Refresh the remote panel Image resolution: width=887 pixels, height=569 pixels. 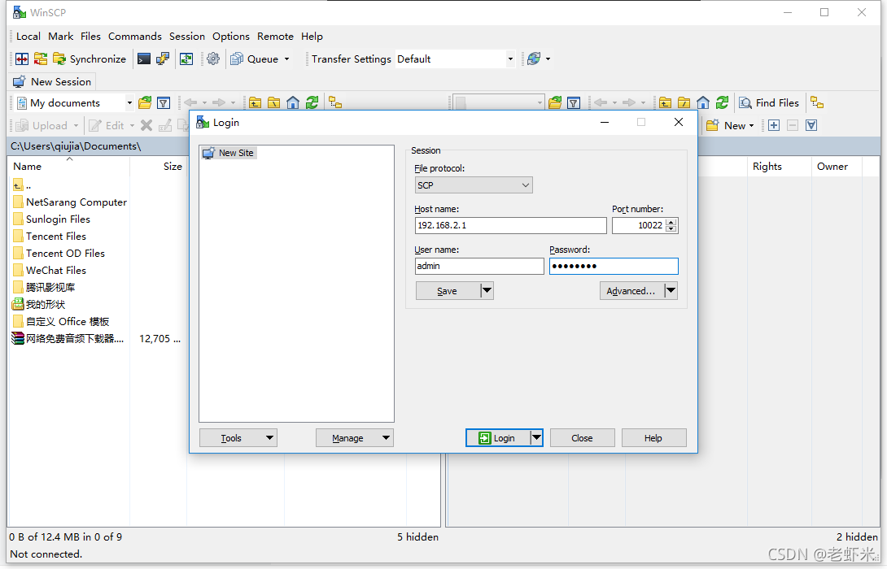(x=722, y=103)
